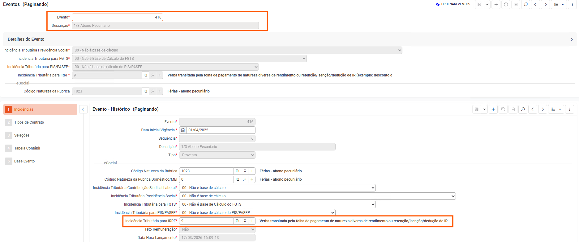
Task: Open the Tabela Contábil tab
Action: (x=27, y=148)
